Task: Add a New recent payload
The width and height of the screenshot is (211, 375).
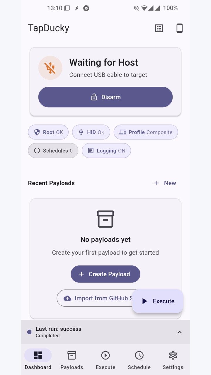Action: pyautogui.click(x=165, y=183)
